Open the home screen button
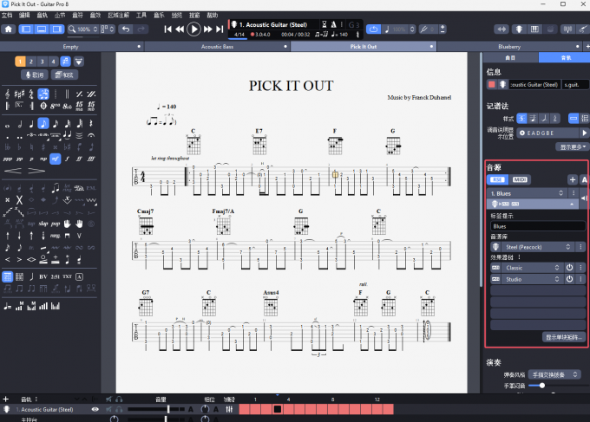Screen dimensions: 590x422 (9, 29)
